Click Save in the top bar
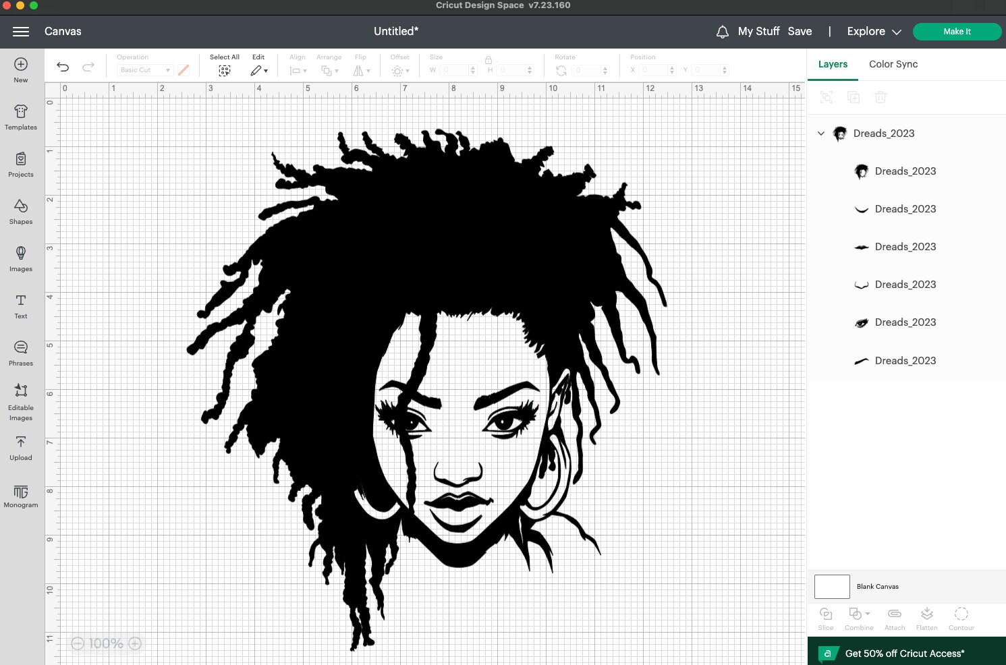 click(800, 31)
